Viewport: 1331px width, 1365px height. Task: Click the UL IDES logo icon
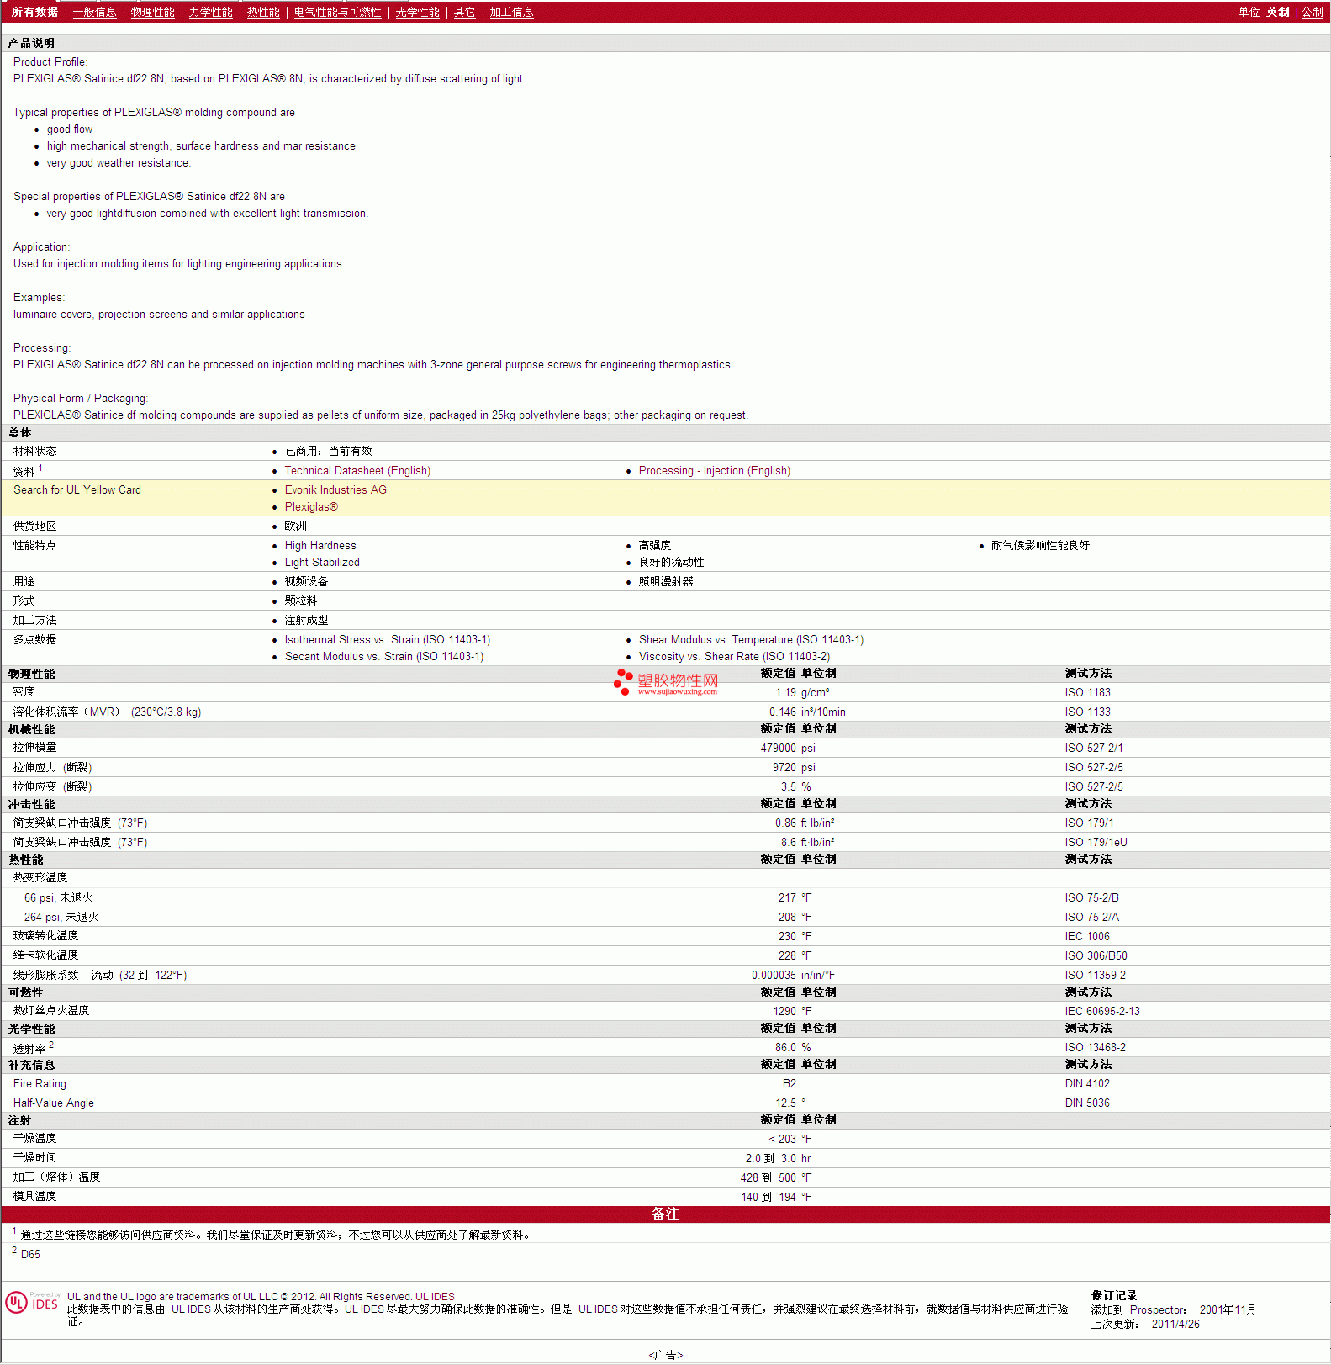coord(33,1303)
